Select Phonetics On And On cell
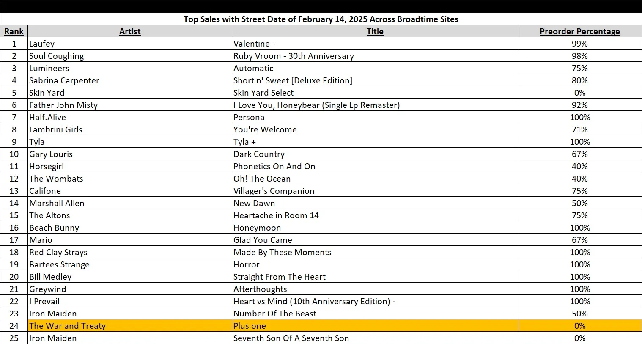This screenshot has height=344, width=642. pyautogui.click(x=375, y=166)
